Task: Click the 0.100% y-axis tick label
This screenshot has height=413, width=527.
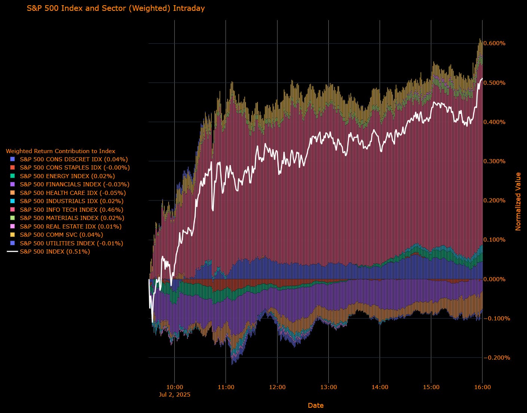Action: (x=494, y=240)
